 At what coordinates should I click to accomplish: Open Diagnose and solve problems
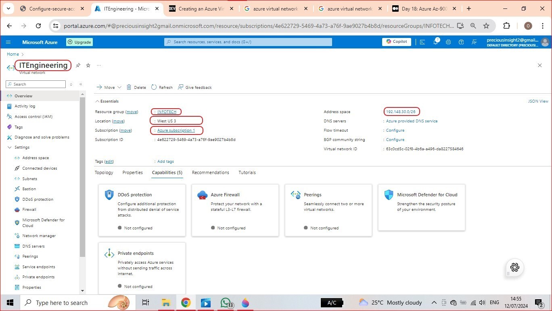tap(42, 137)
